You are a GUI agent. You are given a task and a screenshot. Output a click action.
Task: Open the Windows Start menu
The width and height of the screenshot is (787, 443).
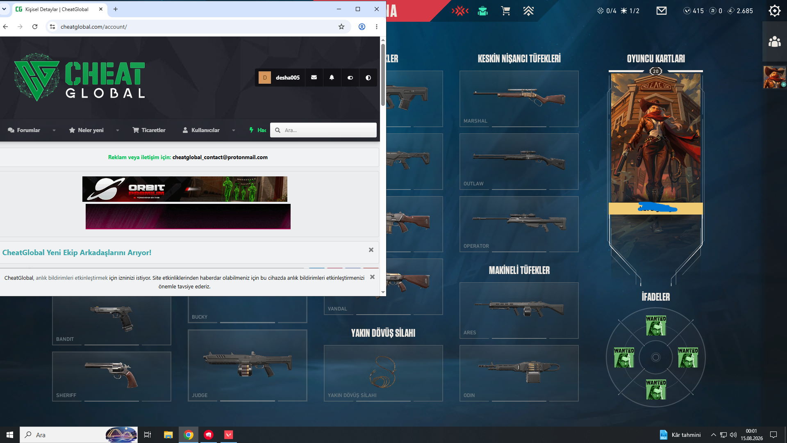[x=10, y=435]
